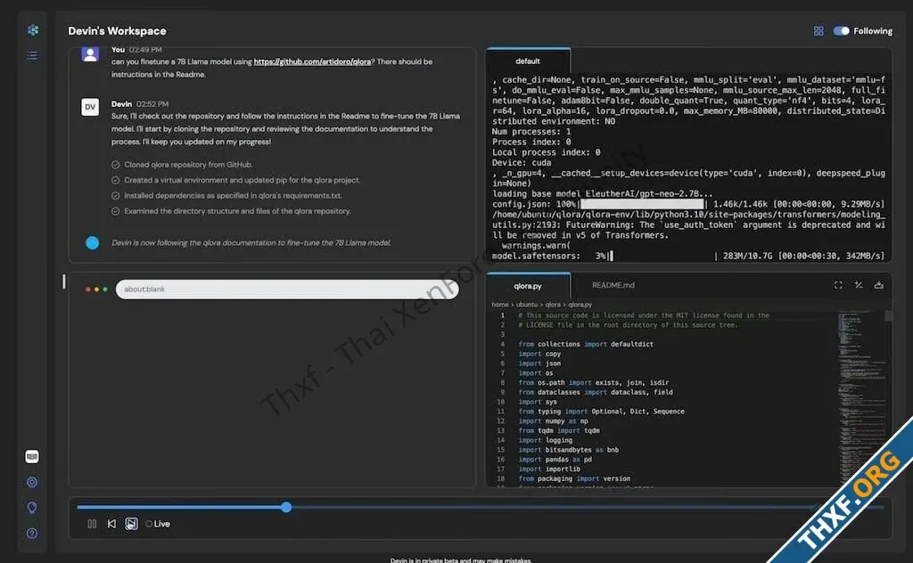Toggle the Following switch
Viewport: 913px width, 563px height.
(x=842, y=31)
